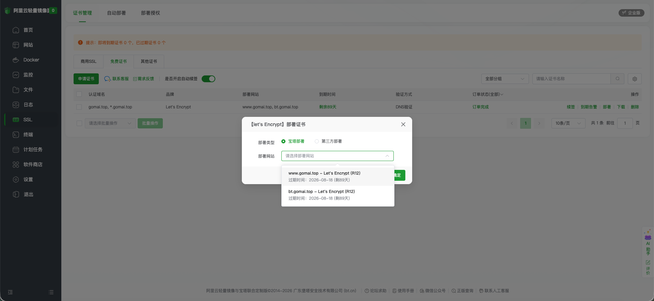Click 下载 link for gomai.top
Image resolution: width=654 pixels, height=301 pixels.
click(x=621, y=107)
